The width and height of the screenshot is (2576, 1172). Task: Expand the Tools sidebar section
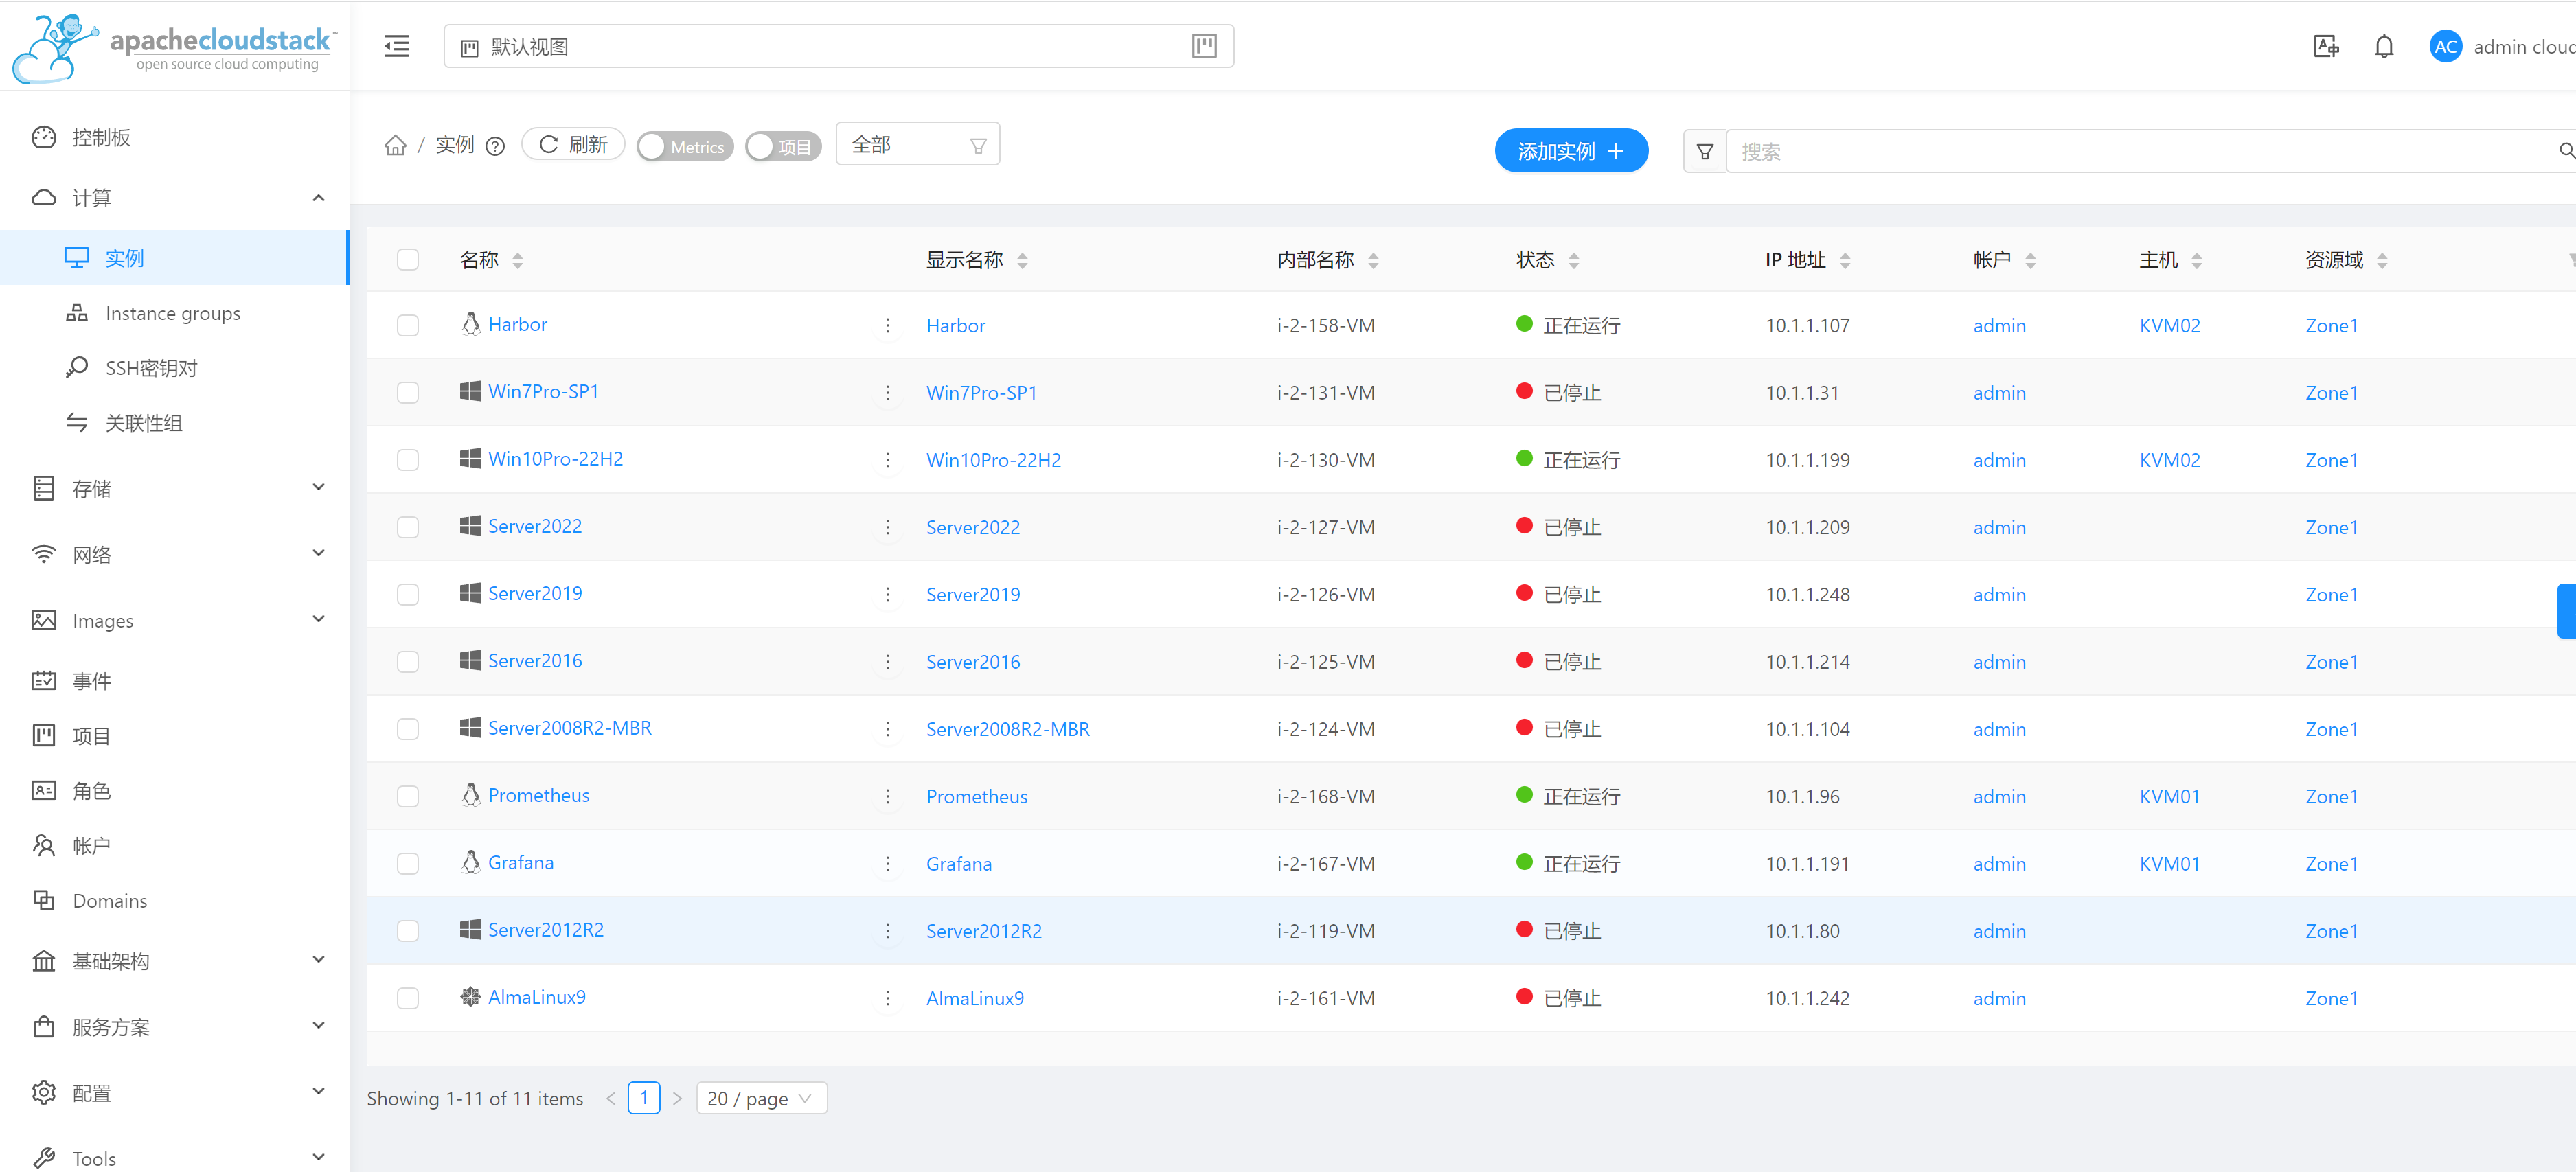[x=175, y=1158]
